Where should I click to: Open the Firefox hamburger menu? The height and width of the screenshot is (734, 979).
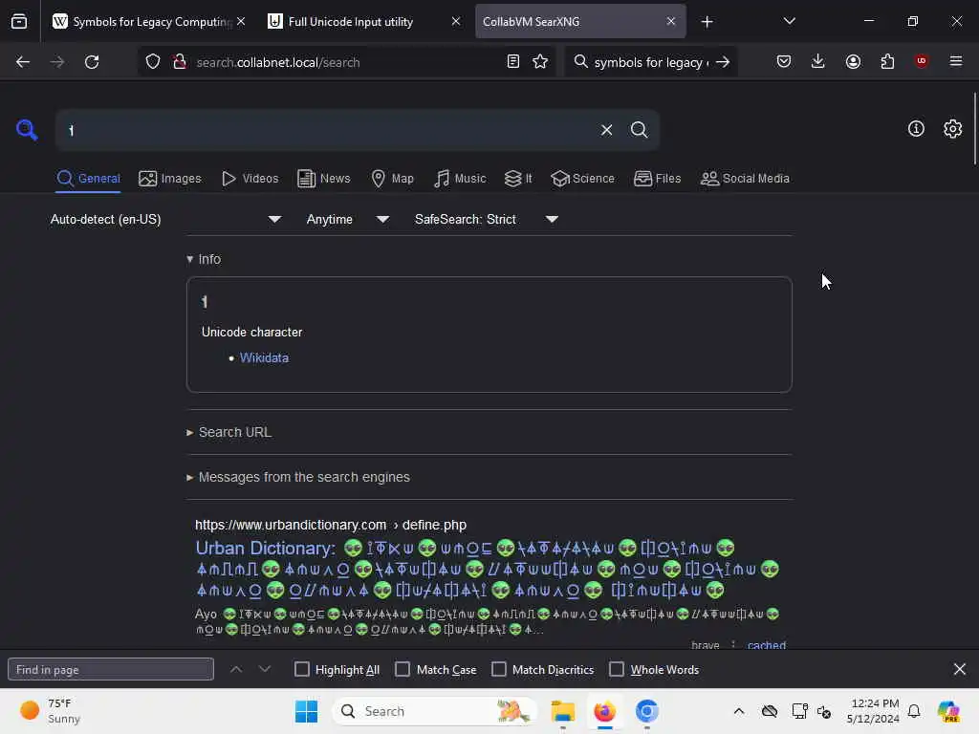tap(956, 61)
